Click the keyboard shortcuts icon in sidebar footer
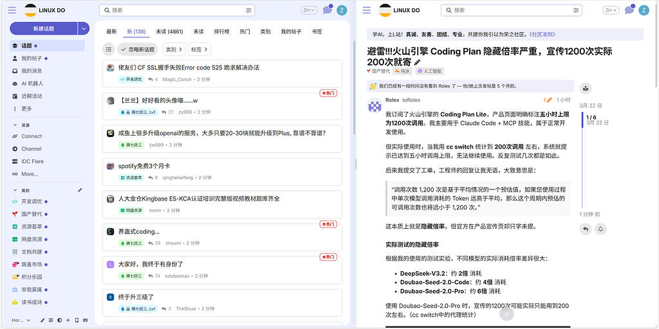 [x=86, y=320]
